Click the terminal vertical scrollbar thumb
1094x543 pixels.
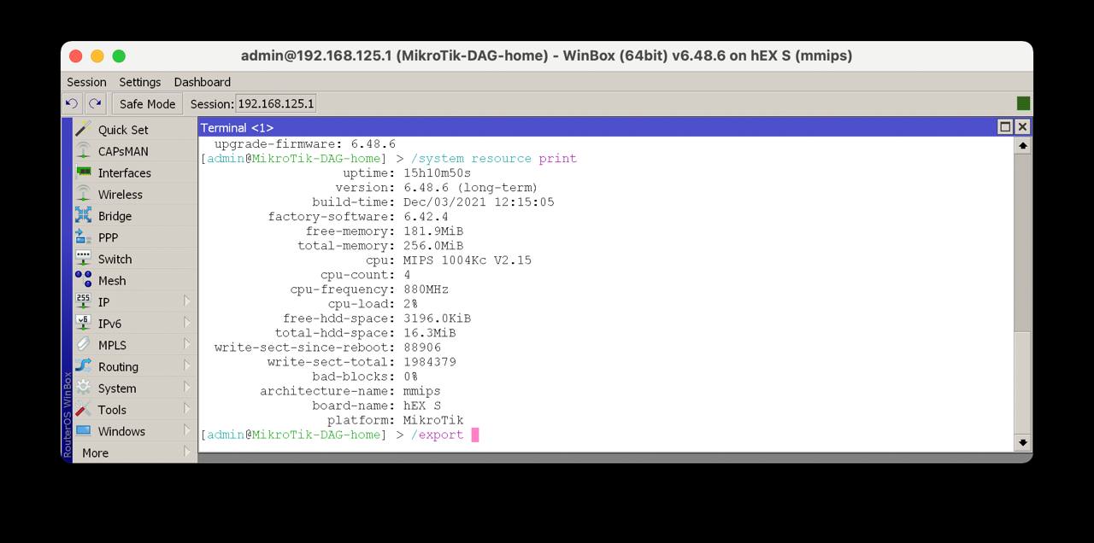pyautogui.click(x=1022, y=382)
